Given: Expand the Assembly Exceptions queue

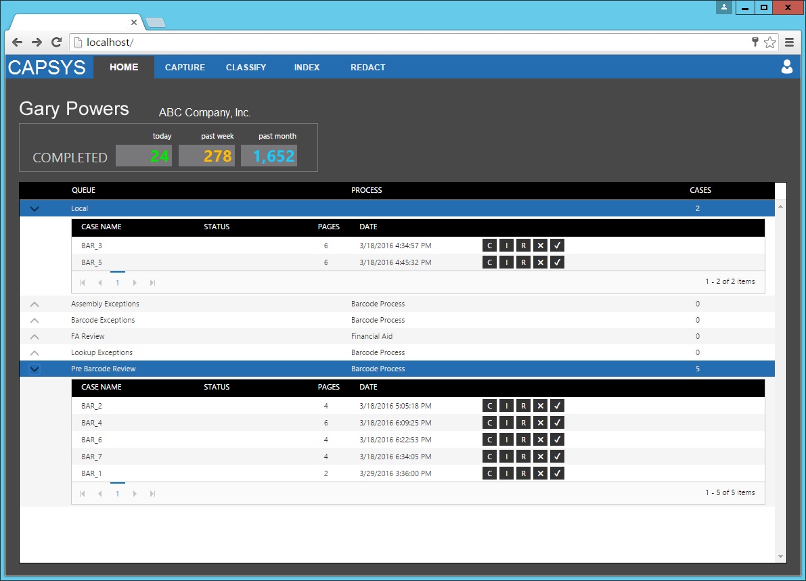Looking at the screenshot, I should coord(35,304).
